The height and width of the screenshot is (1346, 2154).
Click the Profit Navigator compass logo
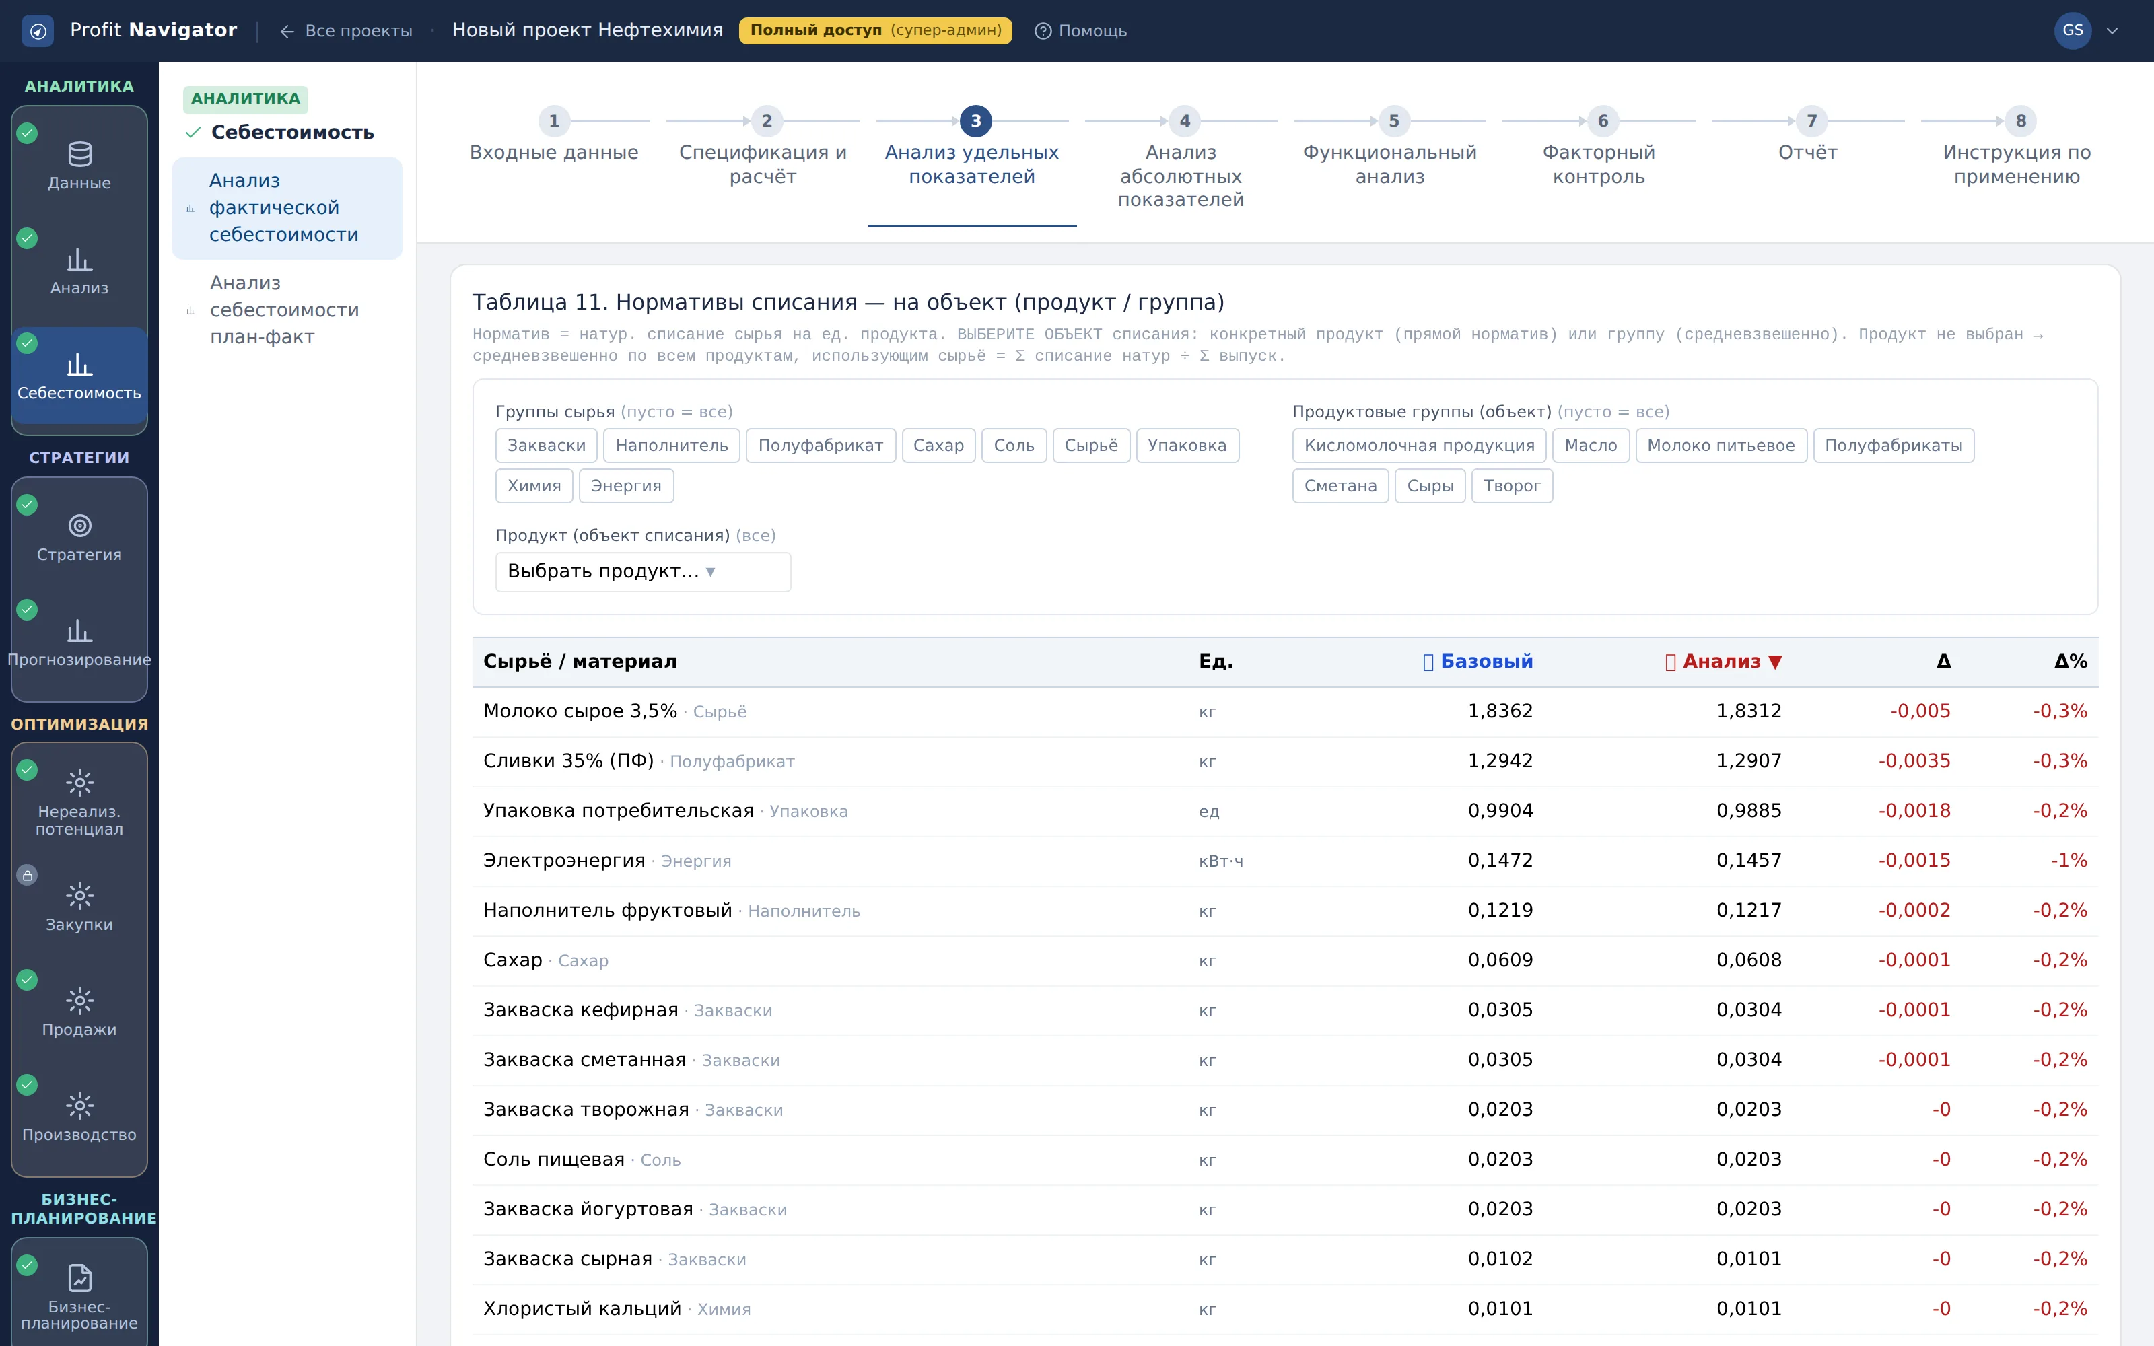[38, 31]
